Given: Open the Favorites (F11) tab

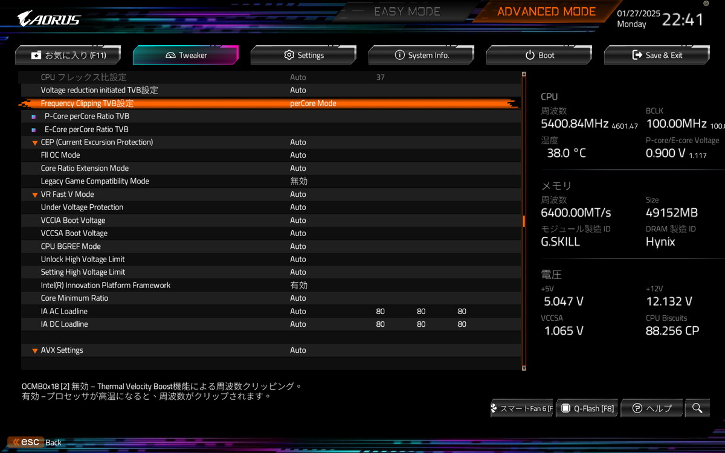Looking at the screenshot, I should (x=68, y=55).
